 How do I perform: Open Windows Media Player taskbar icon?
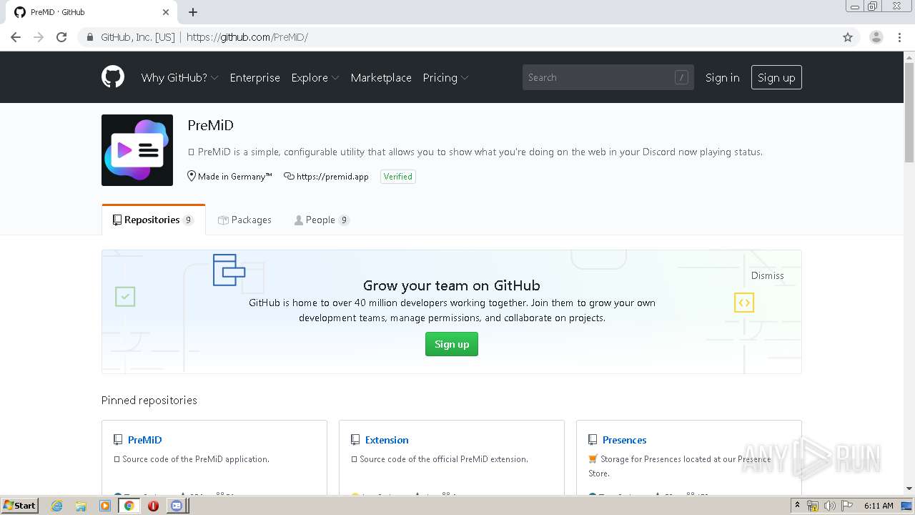coord(105,506)
